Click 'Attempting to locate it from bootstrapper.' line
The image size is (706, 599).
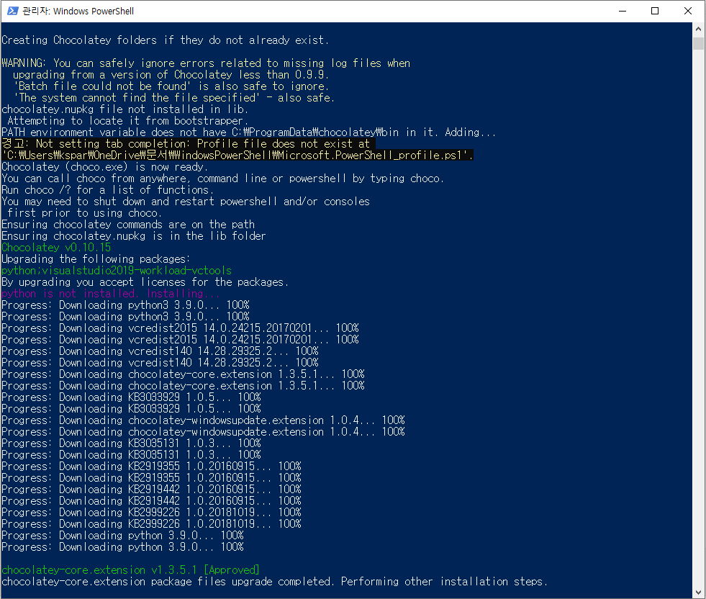(x=127, y=121)
